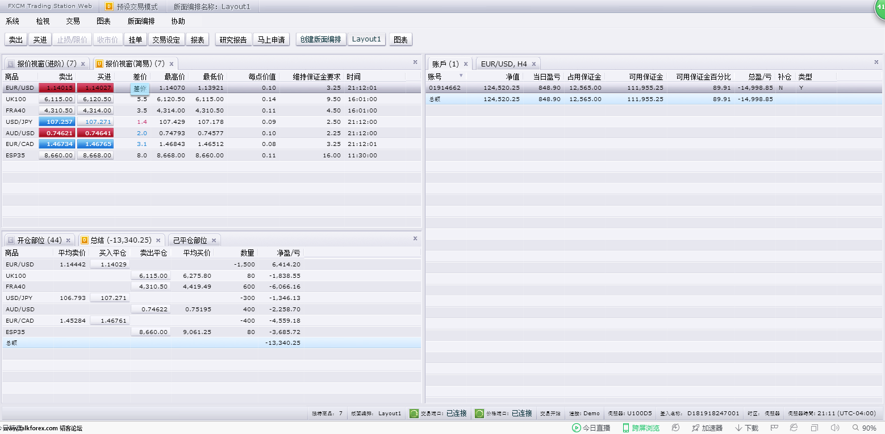Viewport: 885px width, 434px height.
Task: Click the flag icon in browser status bar
Action: [x=774, y=428]
